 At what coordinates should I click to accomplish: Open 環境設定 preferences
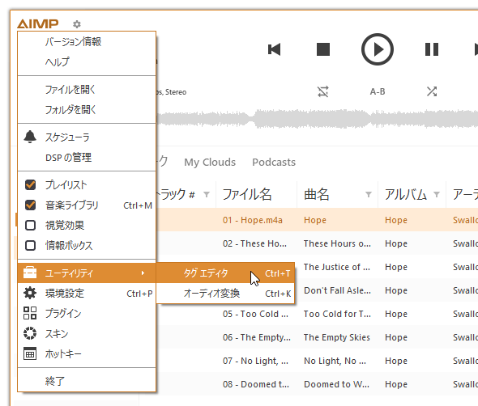point(87,294)
